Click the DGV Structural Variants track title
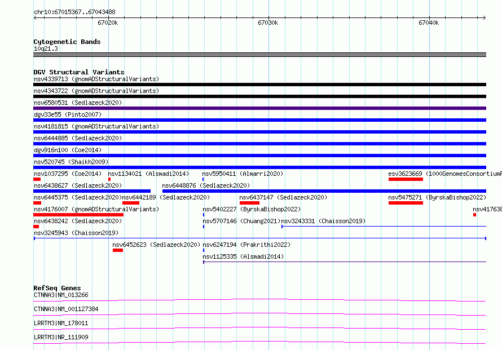Viewport: 502px width, 350px height. pyautogui.click(x=79, y=72)
